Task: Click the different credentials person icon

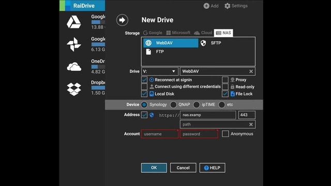Action: coord(152,87)
